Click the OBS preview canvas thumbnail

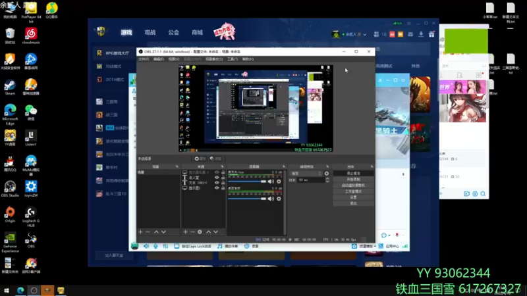click(x=256, y=109)
